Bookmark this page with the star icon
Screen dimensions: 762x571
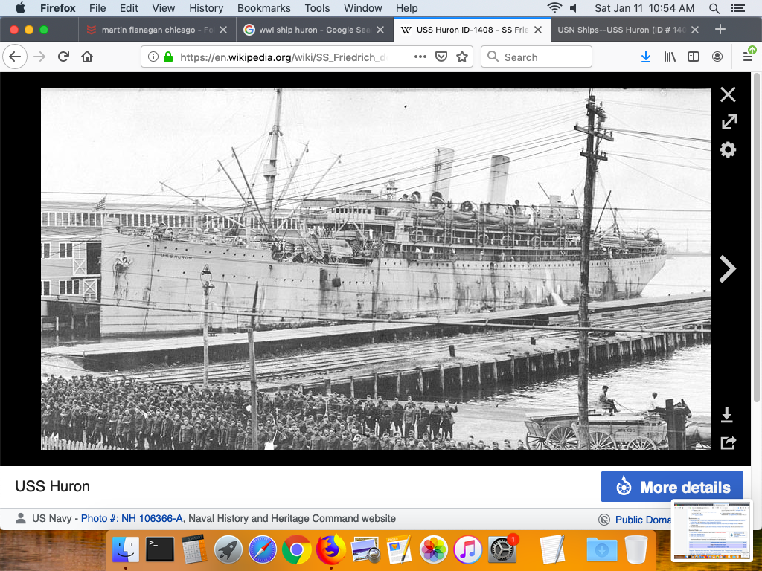tap(462, 57)
